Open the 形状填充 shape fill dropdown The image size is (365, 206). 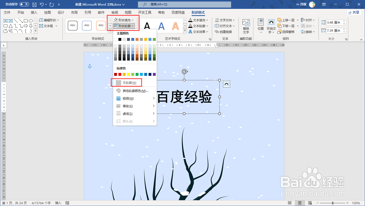(124, 20)
